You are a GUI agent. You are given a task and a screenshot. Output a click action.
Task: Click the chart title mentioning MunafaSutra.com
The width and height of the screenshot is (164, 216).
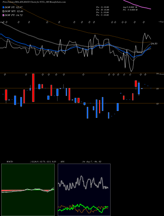pos(34,2)
